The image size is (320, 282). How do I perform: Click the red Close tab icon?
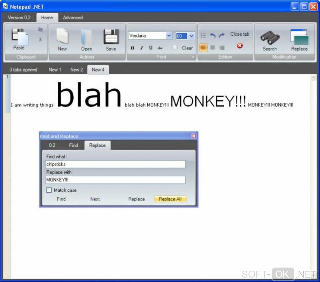tap(240, 46)
